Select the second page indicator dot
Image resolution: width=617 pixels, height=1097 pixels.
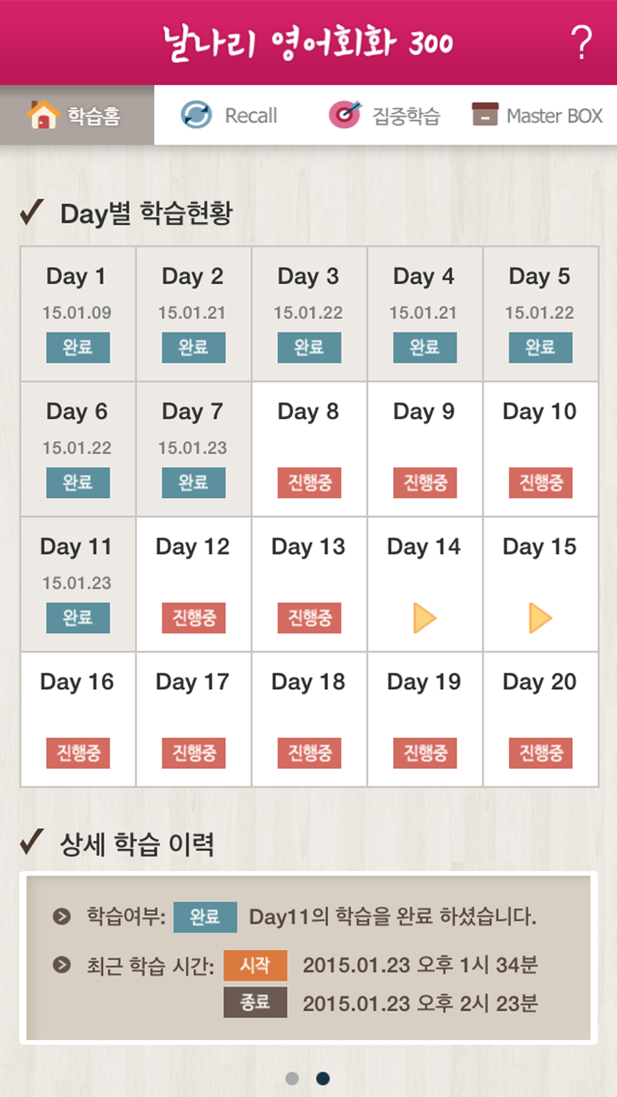click(x=323, y=1078)
